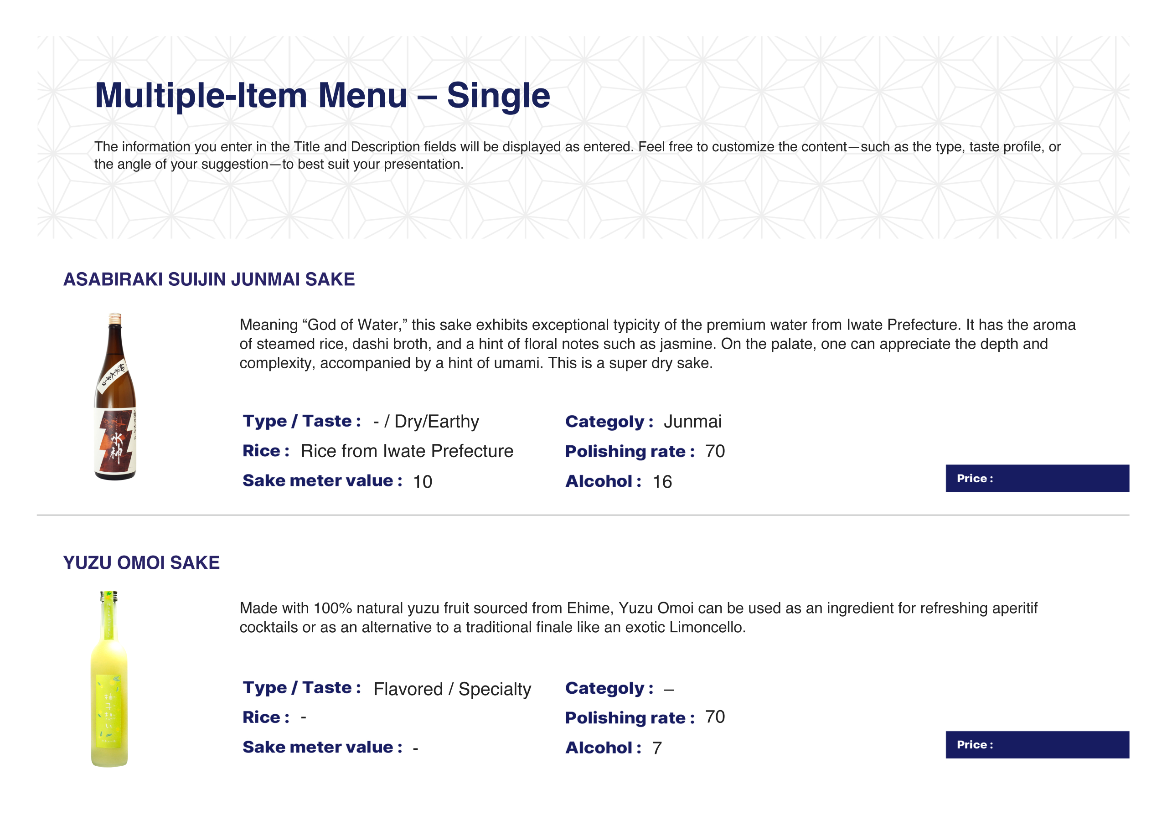Screen dimensions: 1167x825
Task: Click Yuzu Omoi's 'Categoly' label
Action: pos(609,688)
